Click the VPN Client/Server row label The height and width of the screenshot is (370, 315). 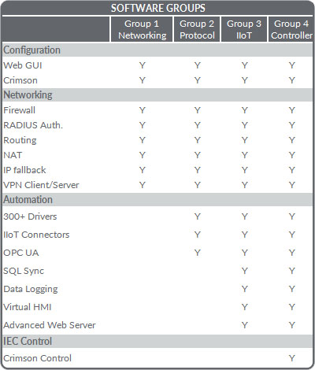[41, 185]
